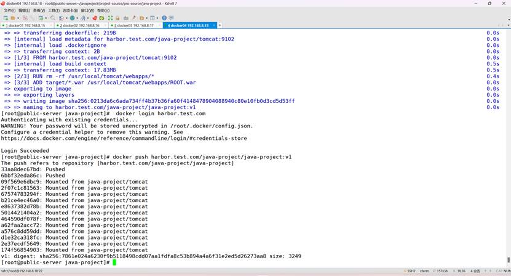Click the docs.docker.com credentials-store URL
Image resolution: width=511 pixels, height=276 pixels.
pos(124,138)
